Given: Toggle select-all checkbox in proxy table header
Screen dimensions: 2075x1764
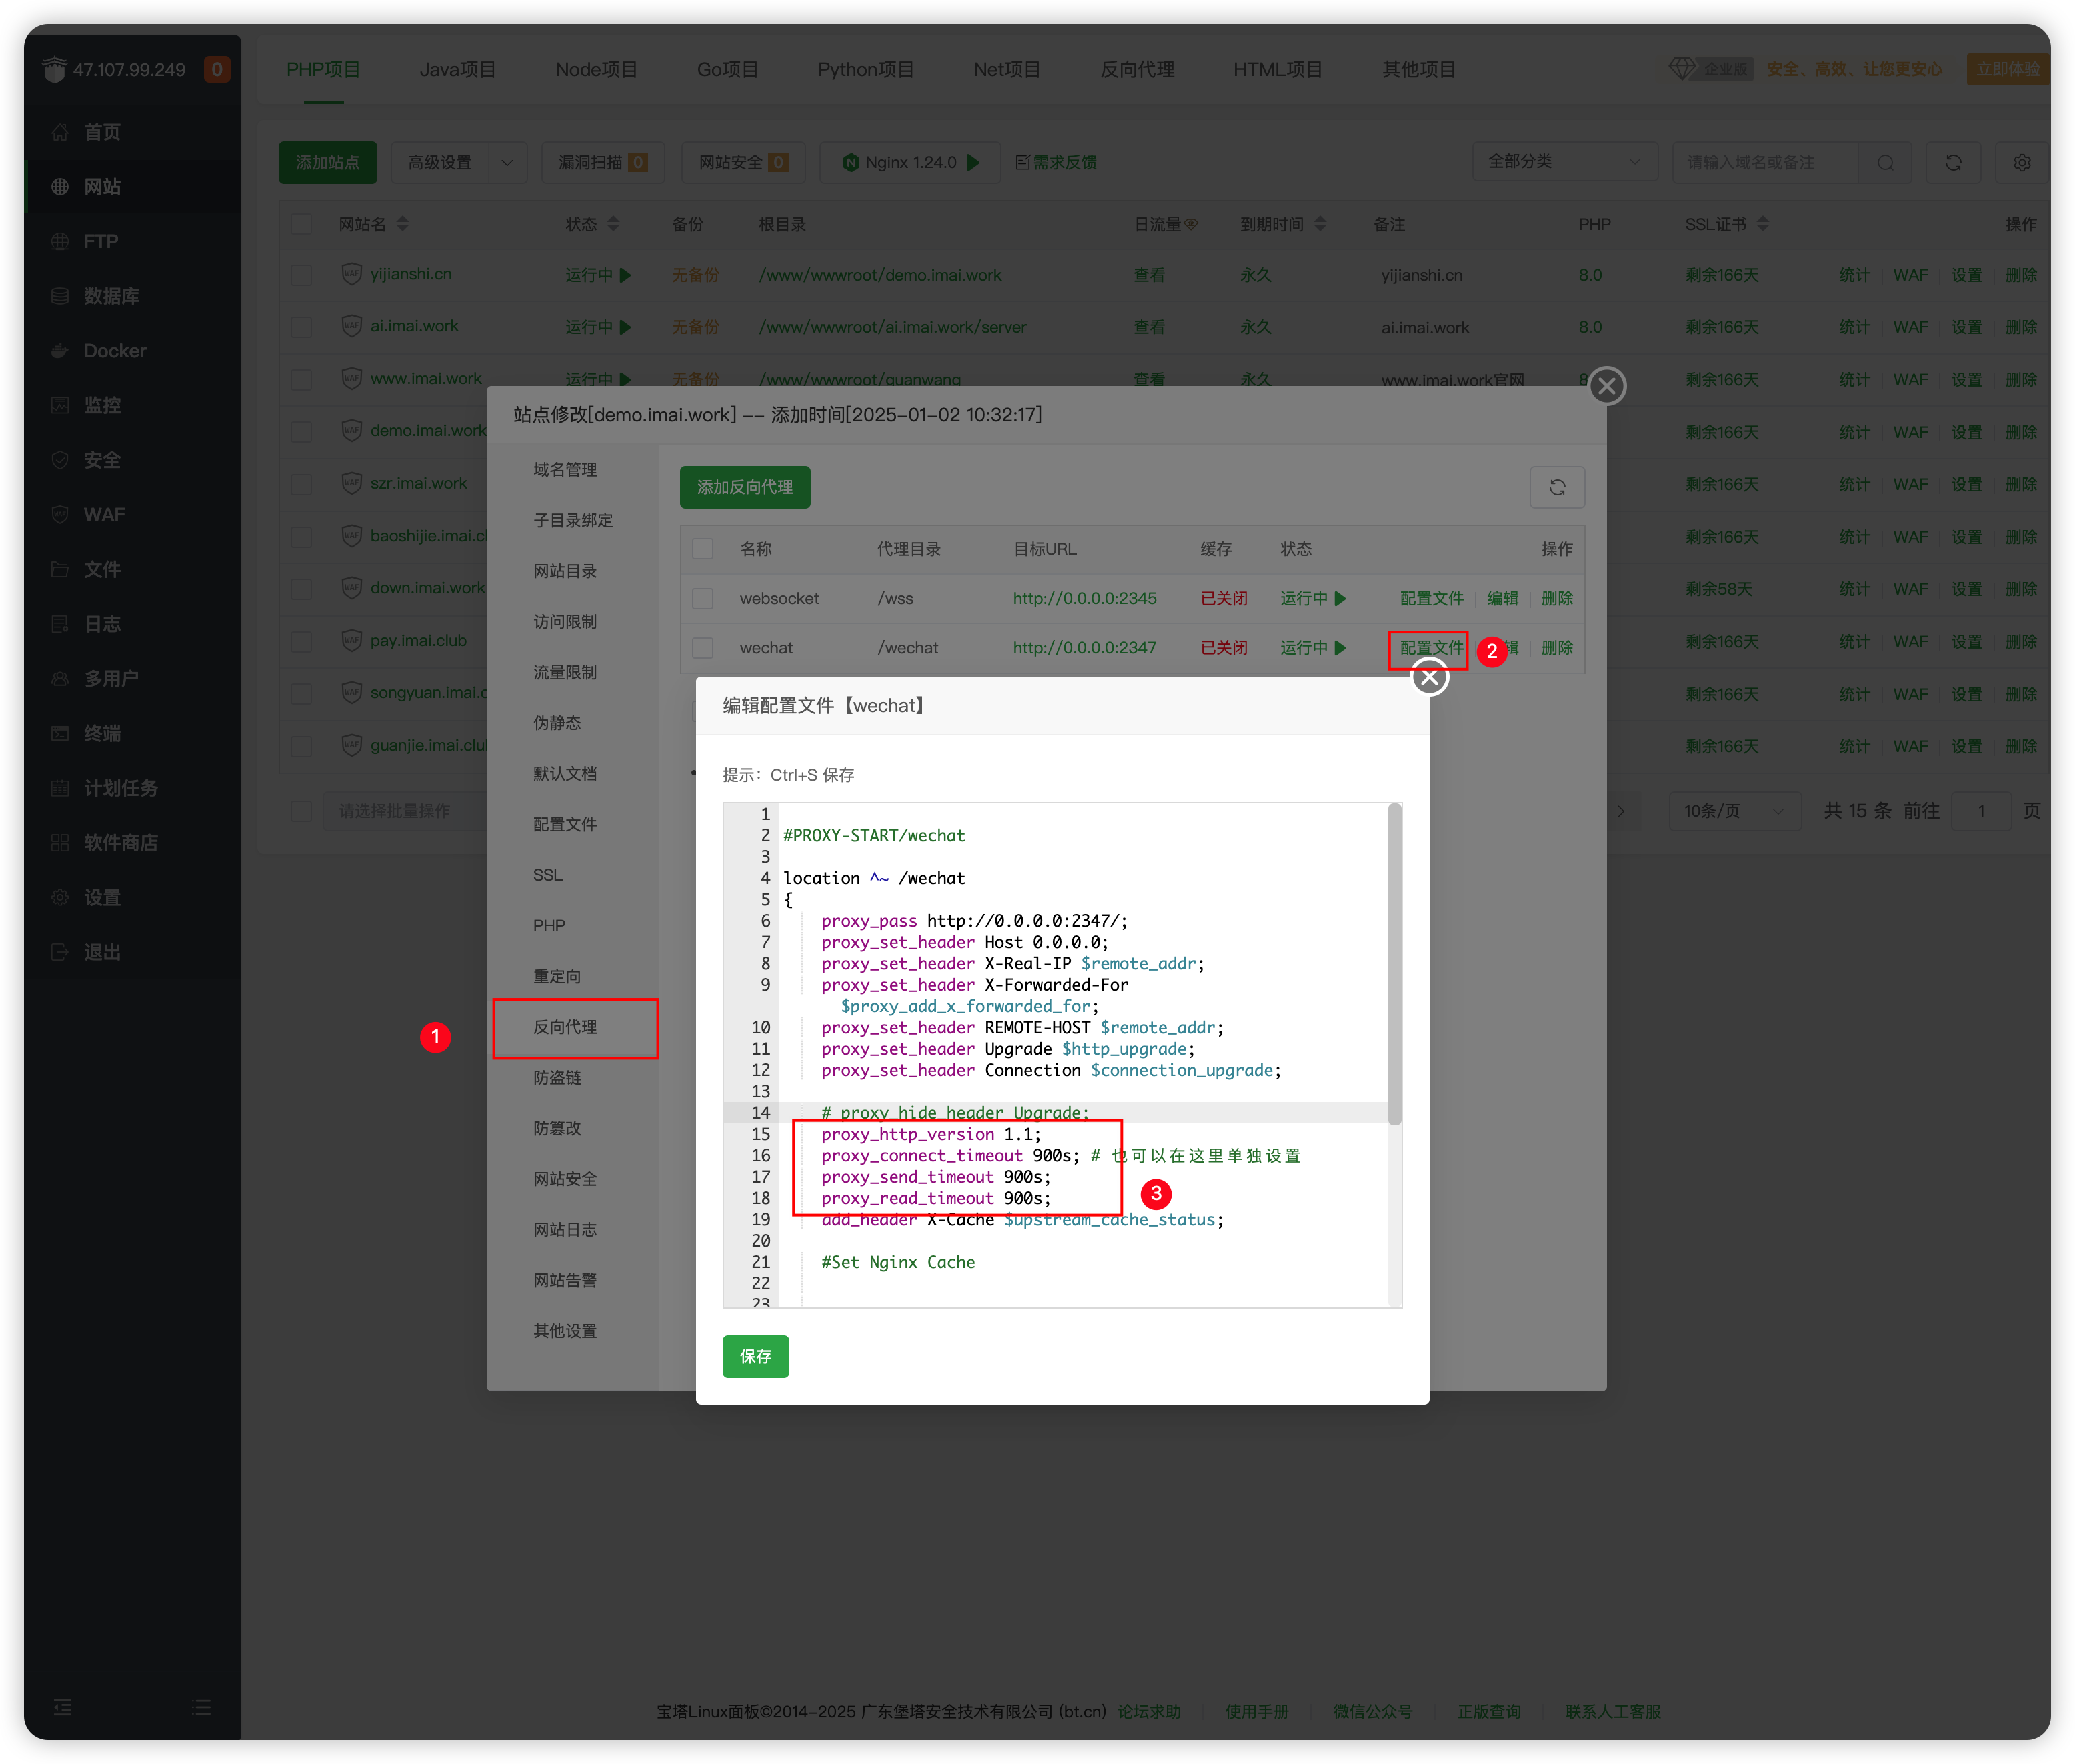Looking at the screenshot, I should (x=703, y=549).
